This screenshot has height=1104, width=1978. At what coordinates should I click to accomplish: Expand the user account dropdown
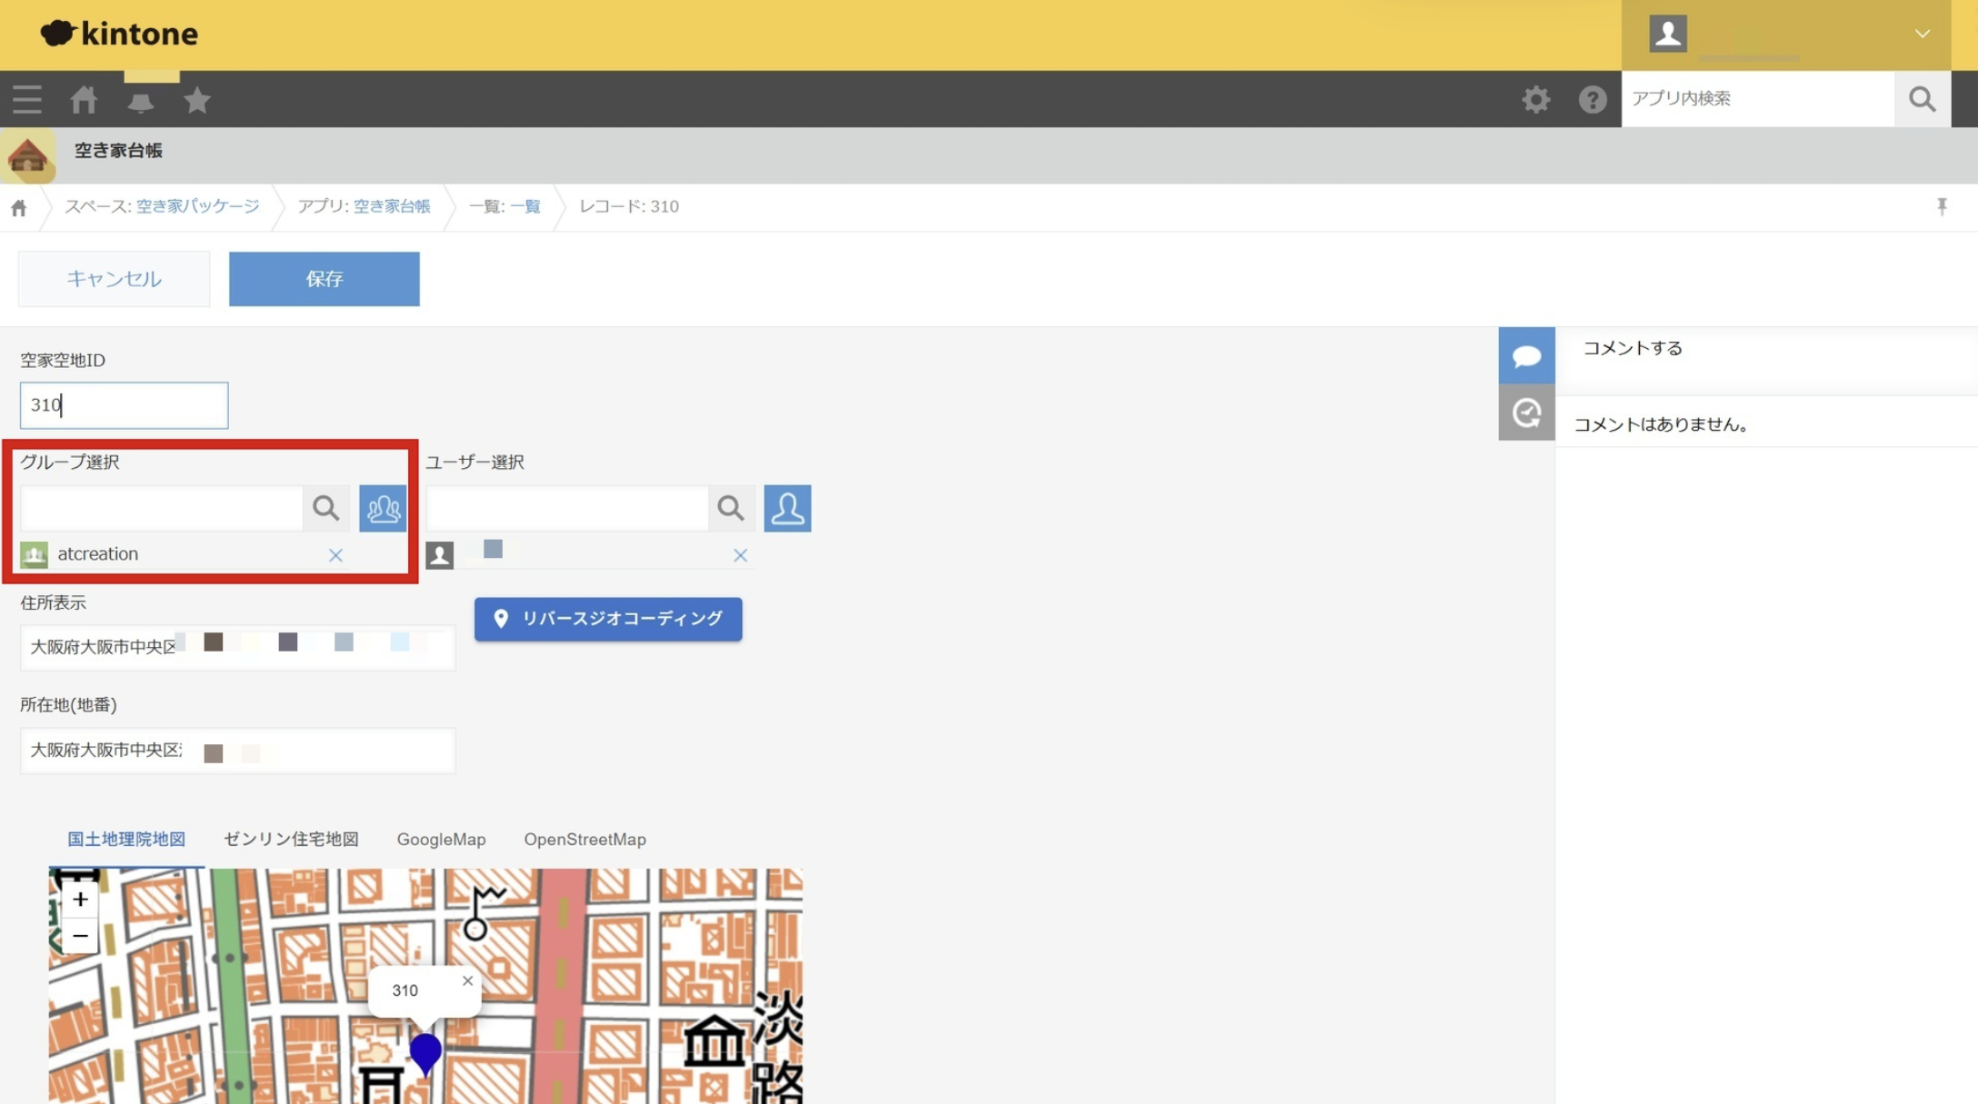(x=1922, y=34)
